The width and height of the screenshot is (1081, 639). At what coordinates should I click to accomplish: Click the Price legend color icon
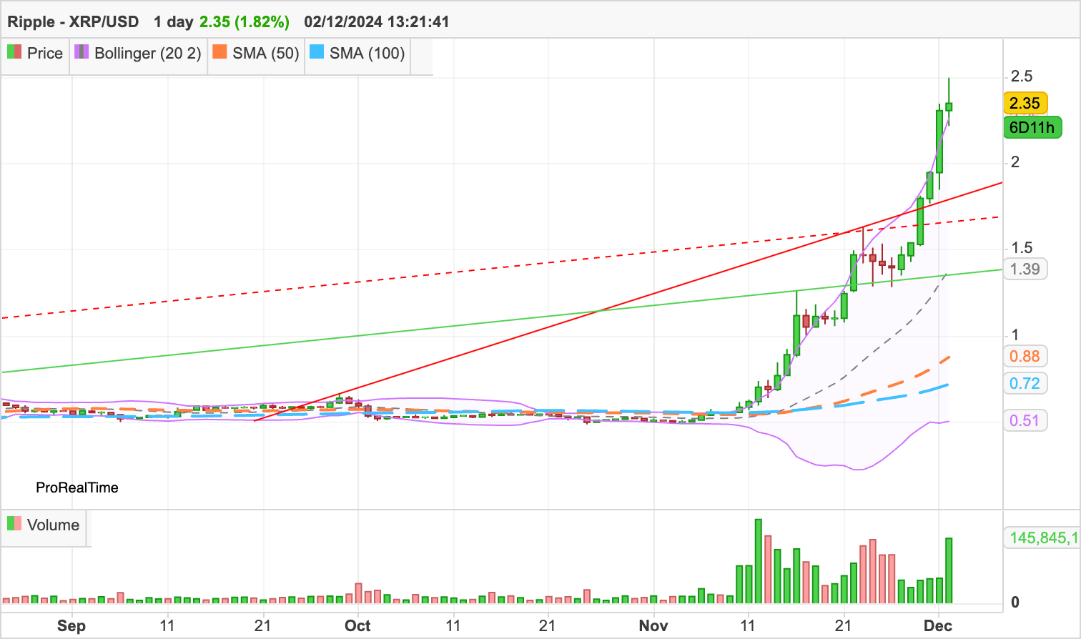tap(14, 52)
